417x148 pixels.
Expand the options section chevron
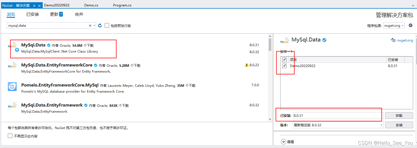283,142
